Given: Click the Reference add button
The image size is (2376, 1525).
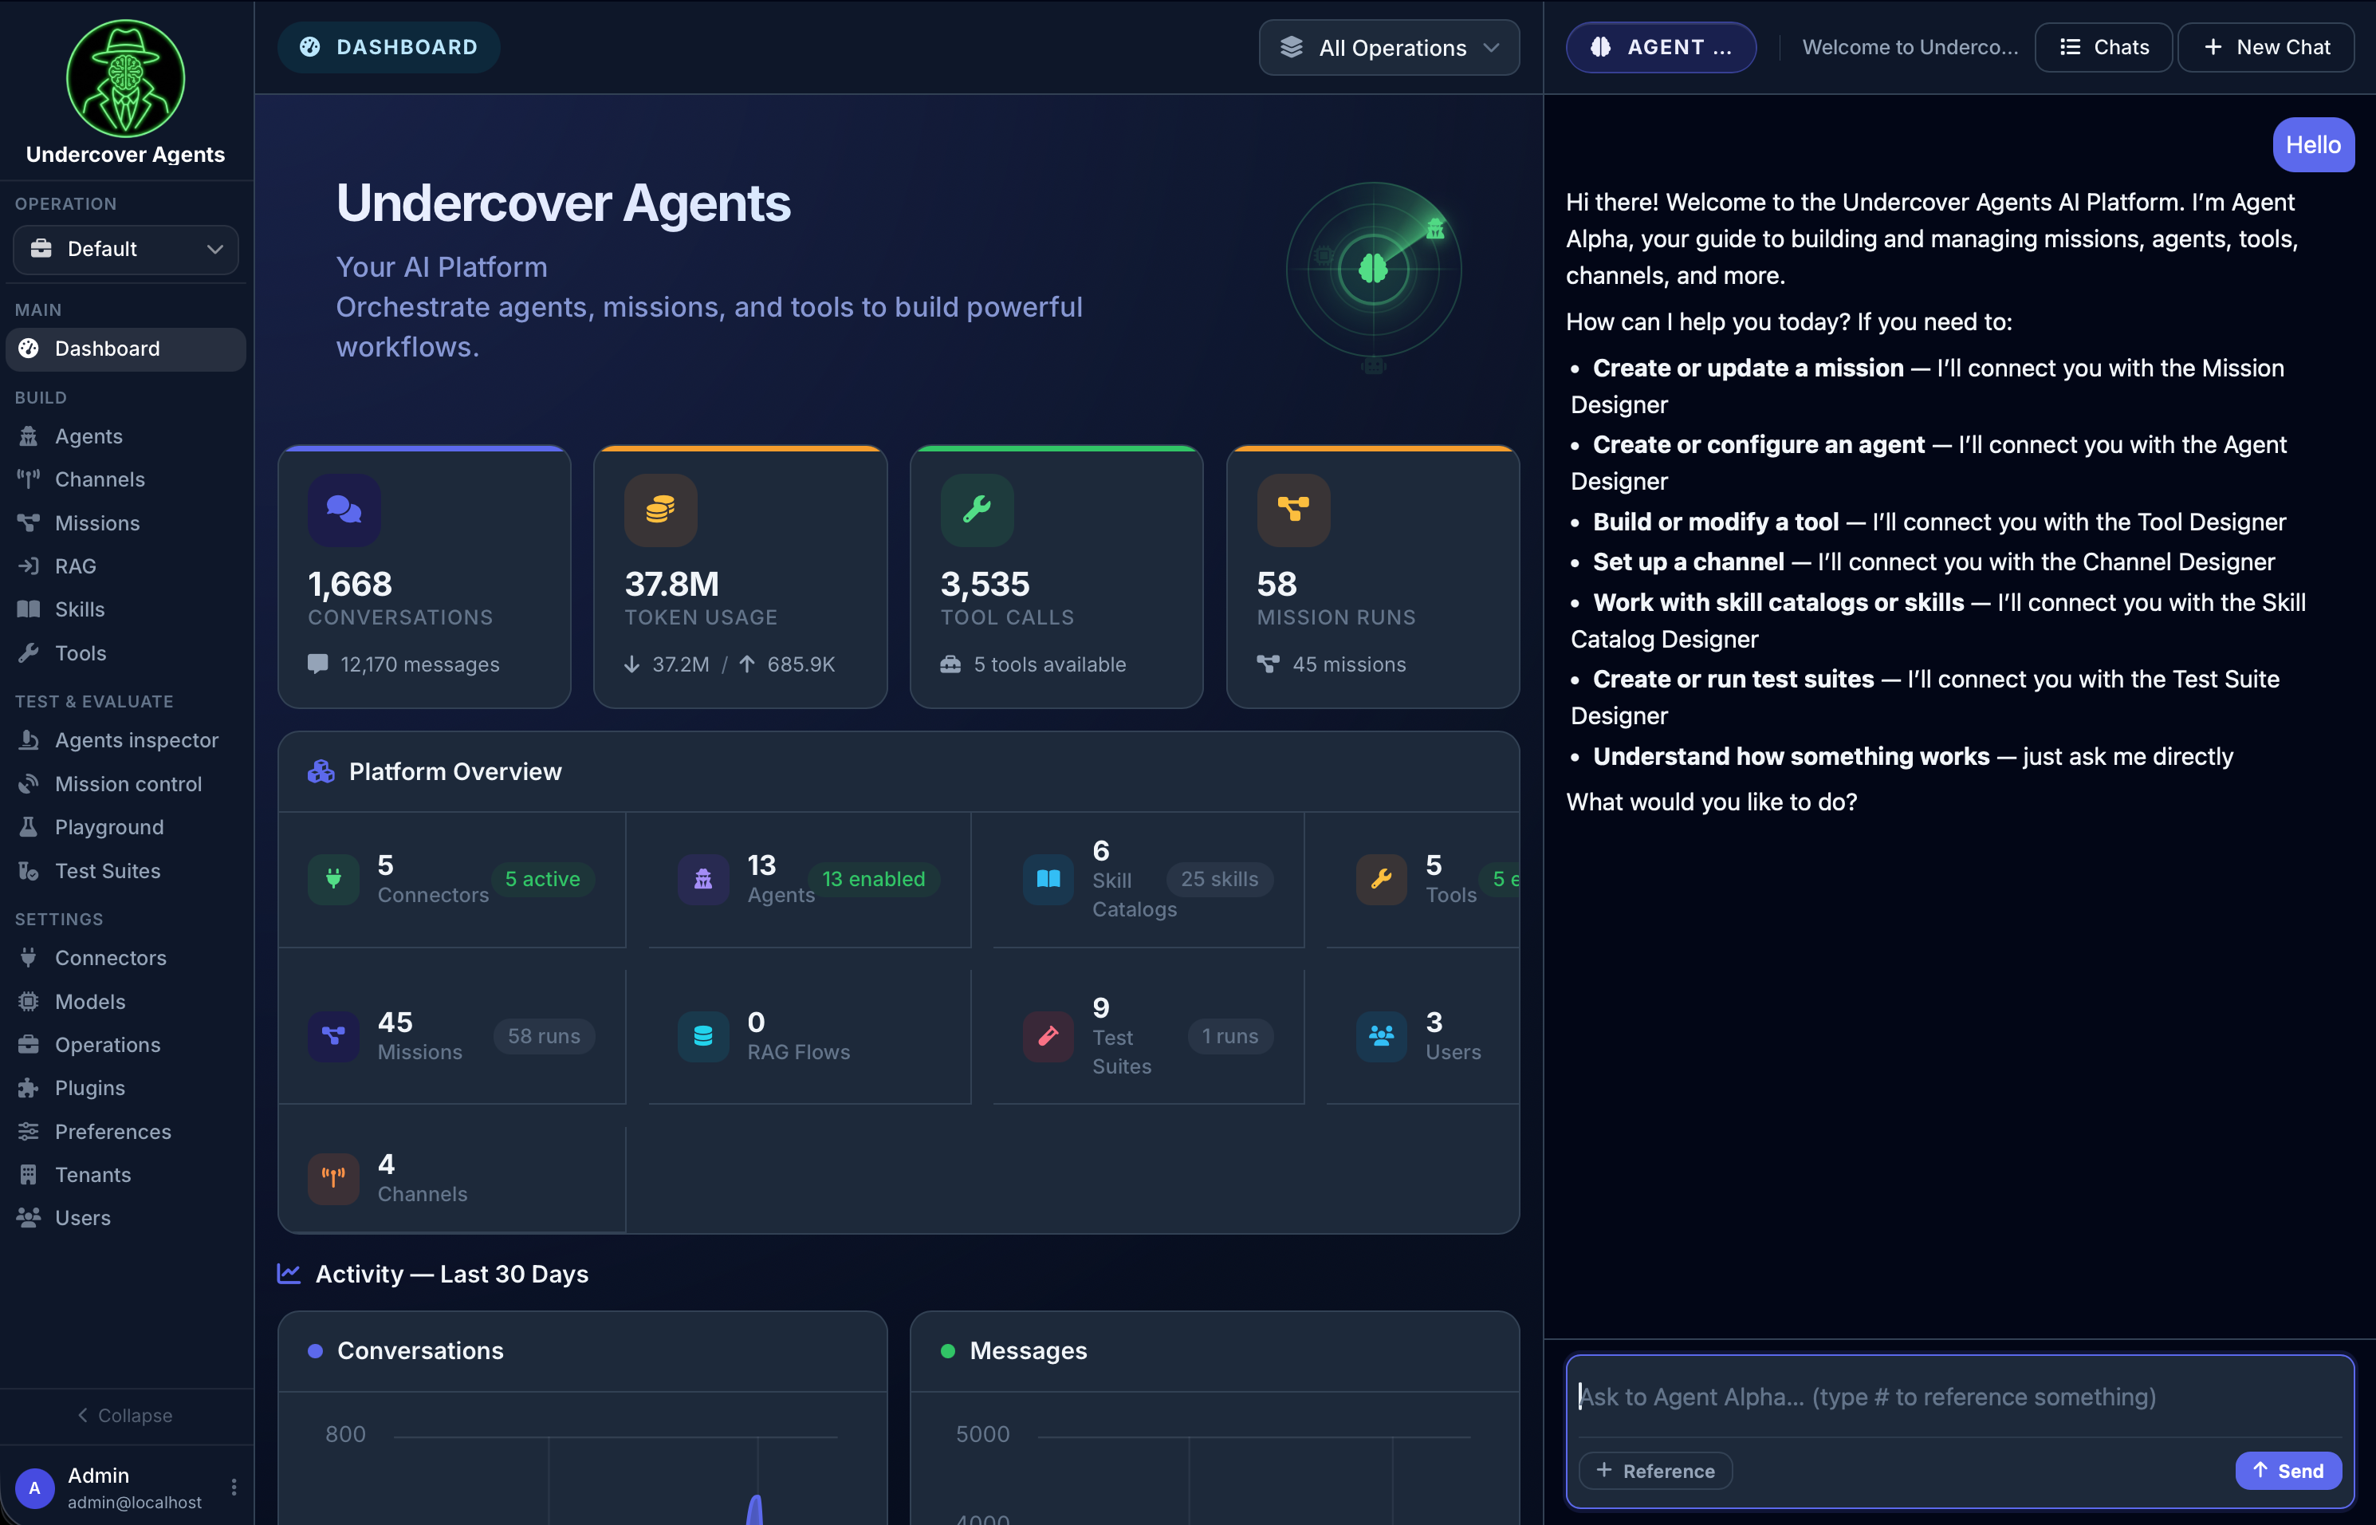Looking at the screenshot, I should tap(1655, 1471).
